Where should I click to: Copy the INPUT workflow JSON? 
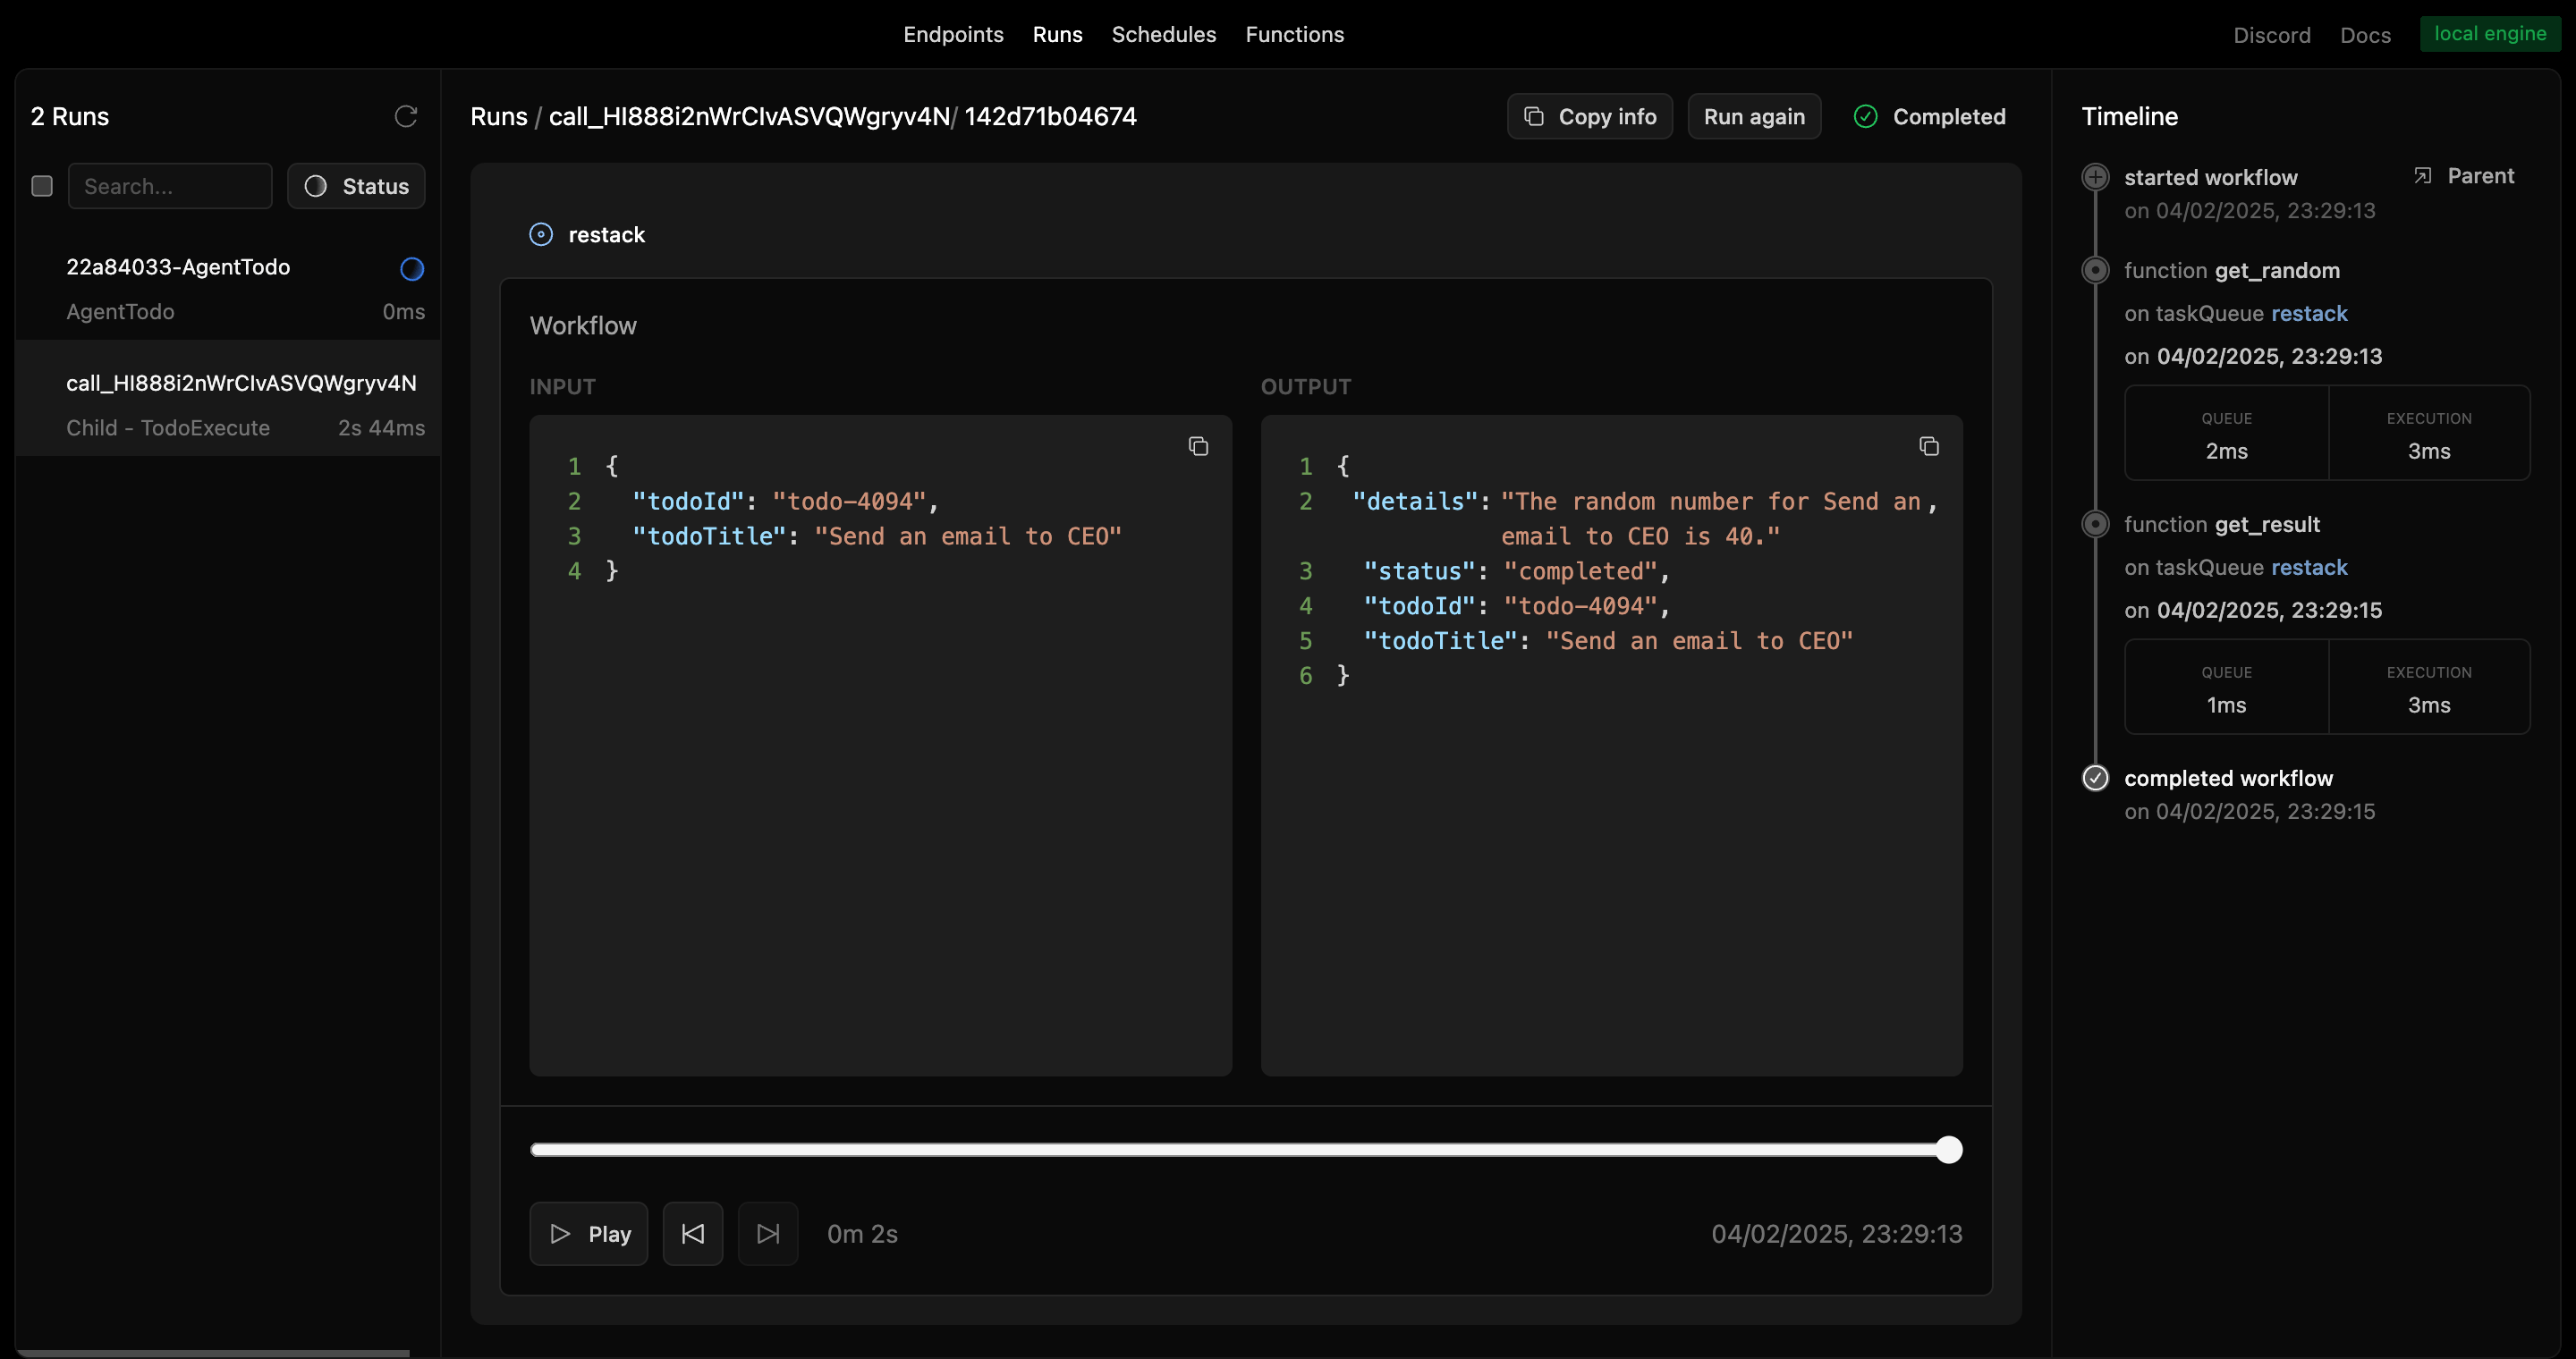click(1198, 445)
